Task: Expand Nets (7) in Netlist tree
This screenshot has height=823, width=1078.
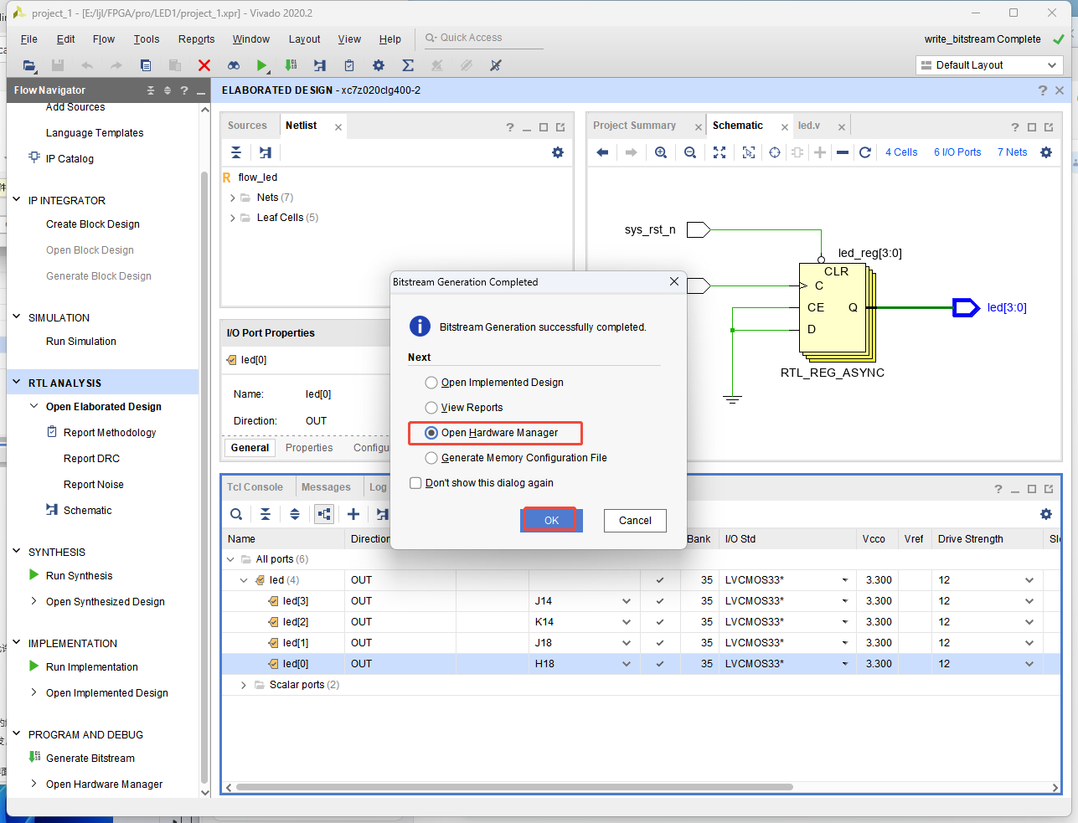Action: tap(232, 198)
